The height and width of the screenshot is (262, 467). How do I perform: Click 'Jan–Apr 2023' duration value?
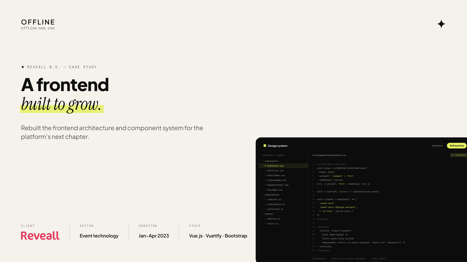coord(154,236)
